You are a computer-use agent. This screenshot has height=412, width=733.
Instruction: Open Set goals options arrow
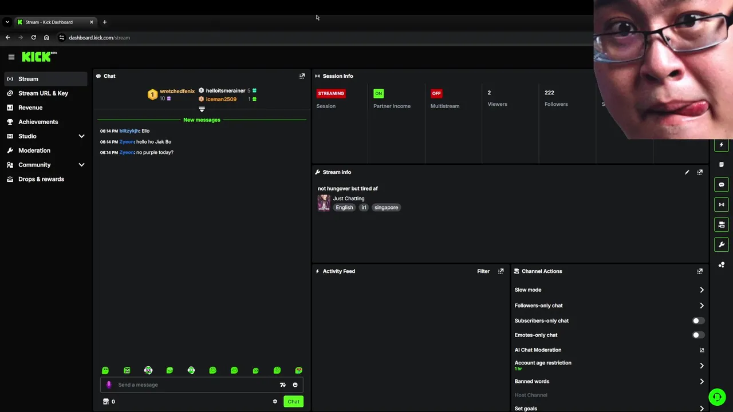point(702,409)
